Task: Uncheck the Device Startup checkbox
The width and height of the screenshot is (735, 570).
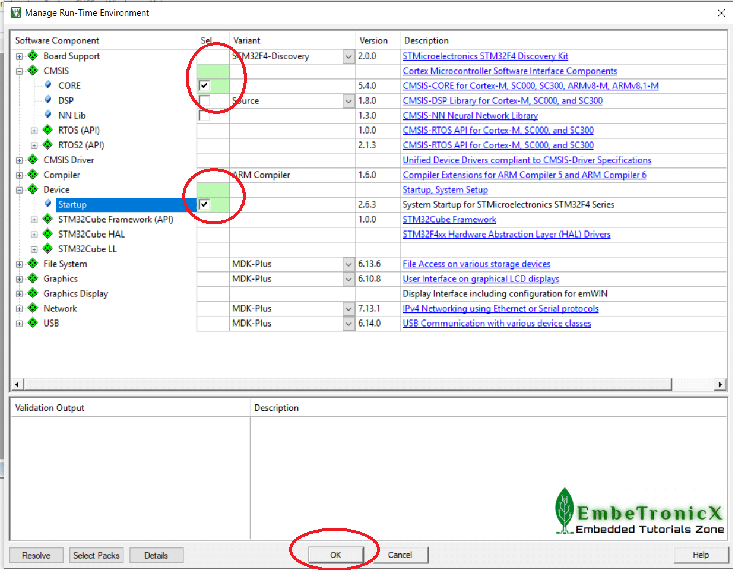Action: point(204,204)
